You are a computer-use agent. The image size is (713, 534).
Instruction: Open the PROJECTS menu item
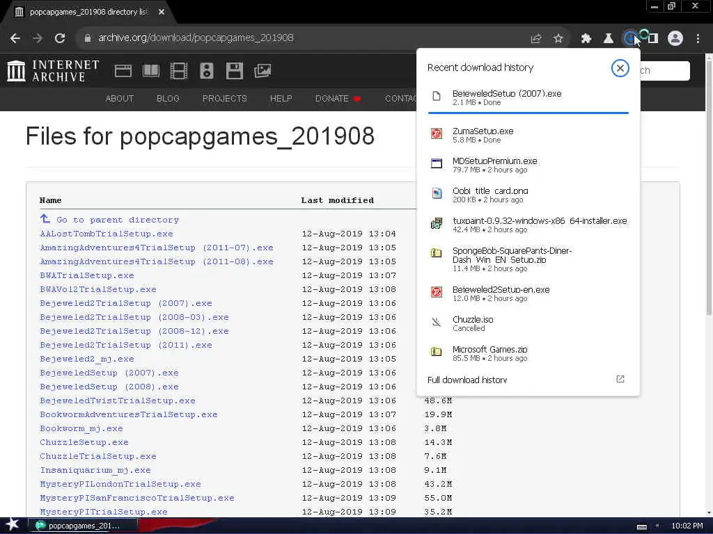click(x=225, y=99)
